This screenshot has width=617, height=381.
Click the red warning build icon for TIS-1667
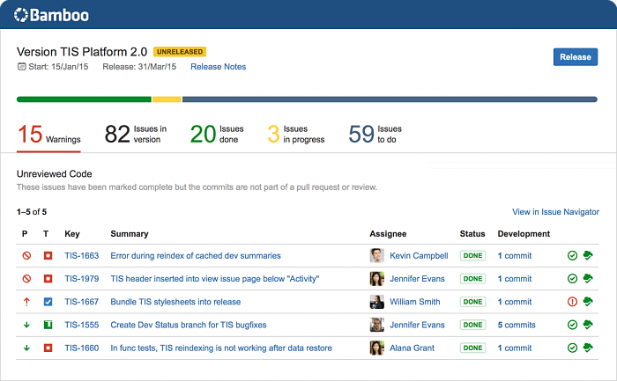[x=572, y=302]
